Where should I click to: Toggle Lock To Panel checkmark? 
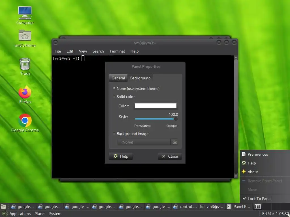[x=265, y=199]
